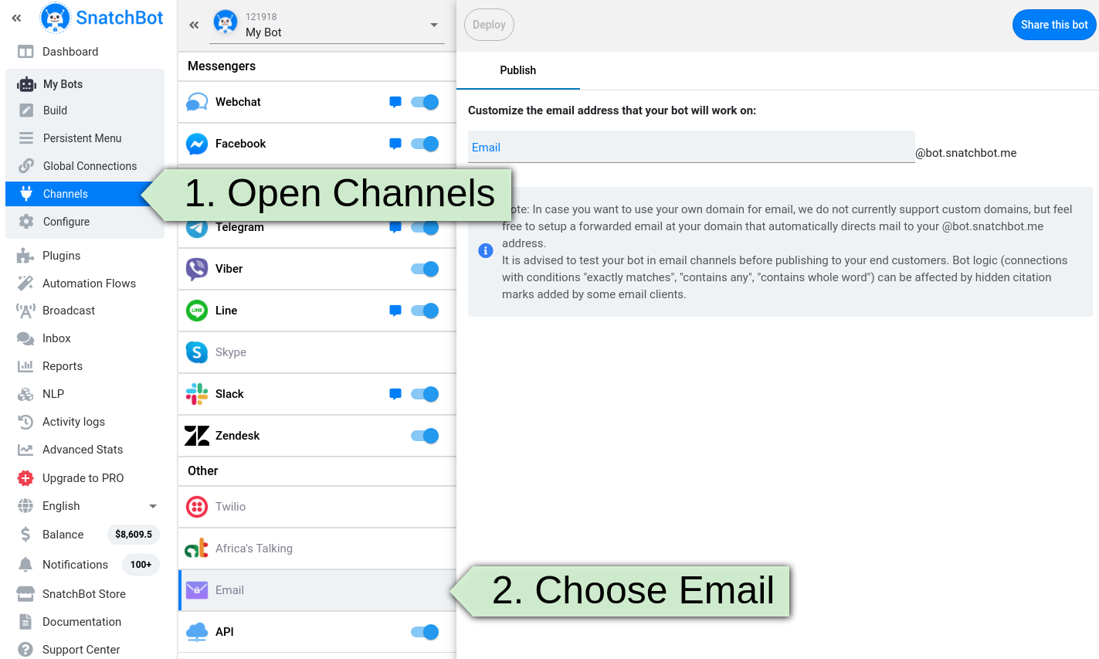
Task: Select the Africa's Talking channel row
Action: [x=317, y=549]
